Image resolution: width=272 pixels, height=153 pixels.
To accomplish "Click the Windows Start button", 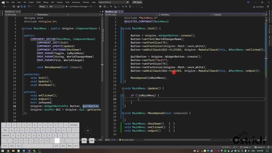I will tap(3, 151).
